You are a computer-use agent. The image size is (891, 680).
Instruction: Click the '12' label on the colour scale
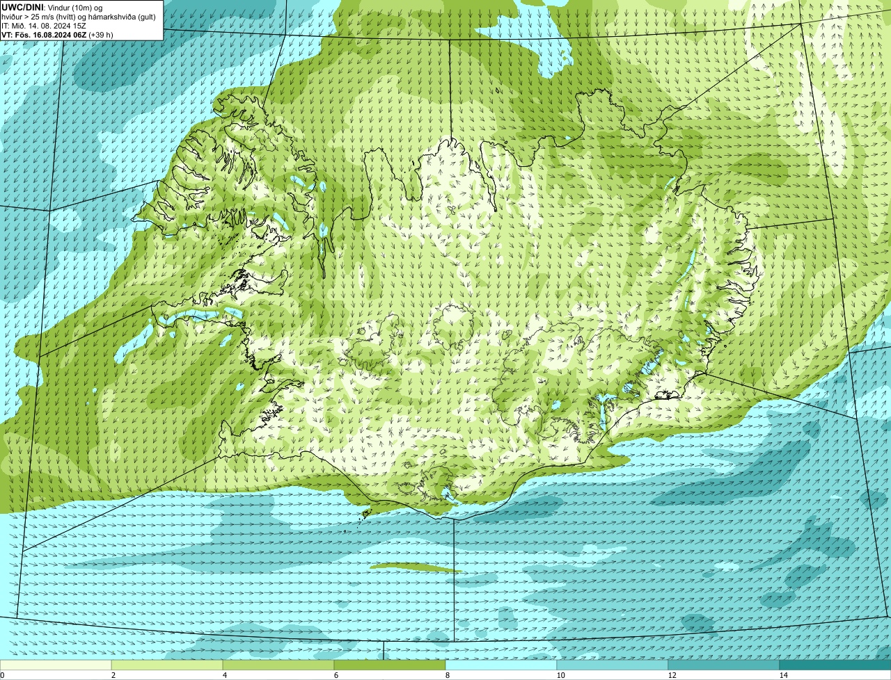pyautogui.click(x=672, y=675)
